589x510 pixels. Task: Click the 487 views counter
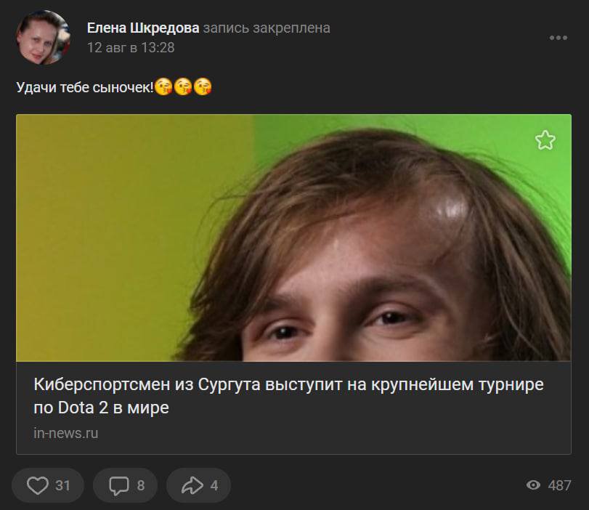pyautogui.click(x=559, y=485)
